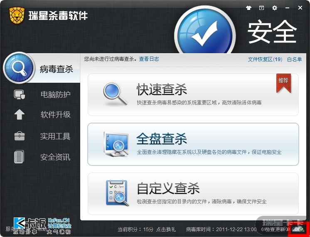Screen dimensions: 310x237
Task: Click the blue checkmark security status orb
Action: click(x=205, y=32)
